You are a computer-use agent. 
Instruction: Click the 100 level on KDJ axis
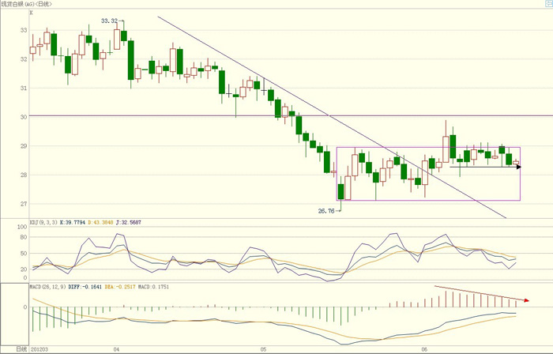pyautogui.click(x=22, y=227)
